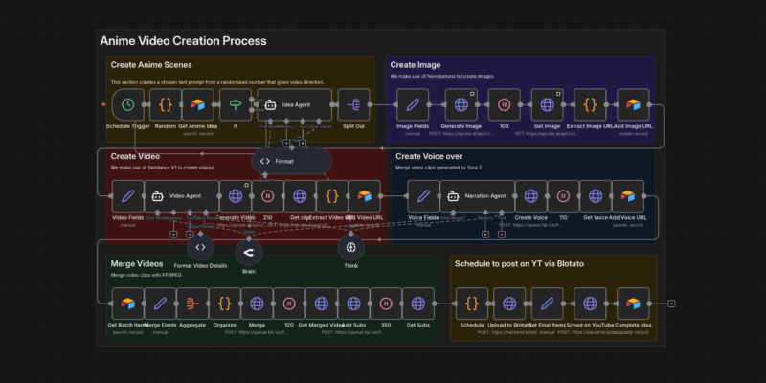The image size is (766, 383).
Task: Open the Get Anime Idea Airtable node
Action: 198,104
